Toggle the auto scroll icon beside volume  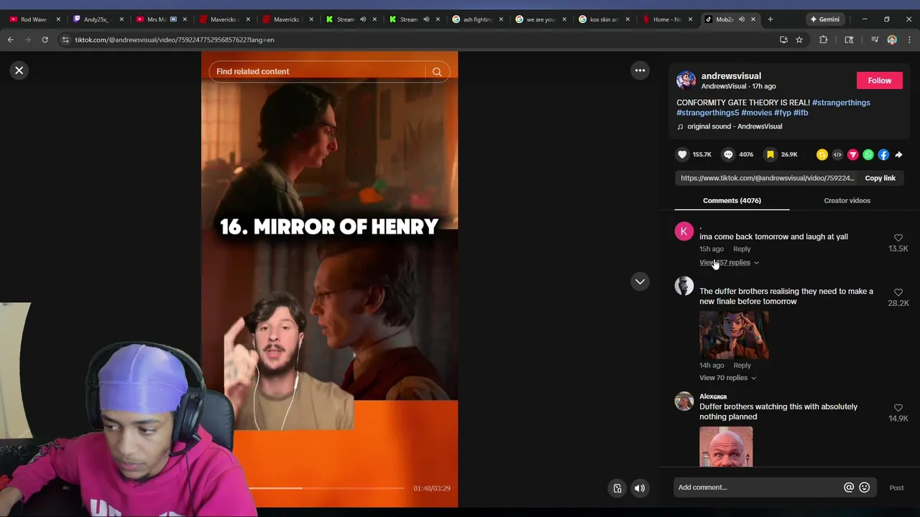tap(617, 488)
